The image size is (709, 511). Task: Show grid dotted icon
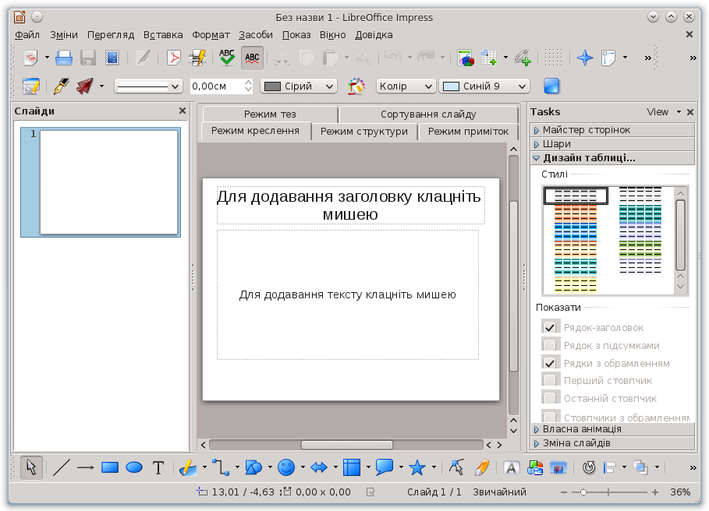(x=553, y=58)
